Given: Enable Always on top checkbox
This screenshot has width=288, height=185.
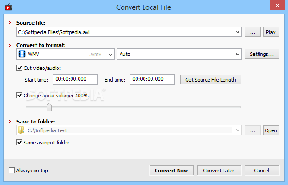Looking at the screenshot, I should tap(12, 171).
